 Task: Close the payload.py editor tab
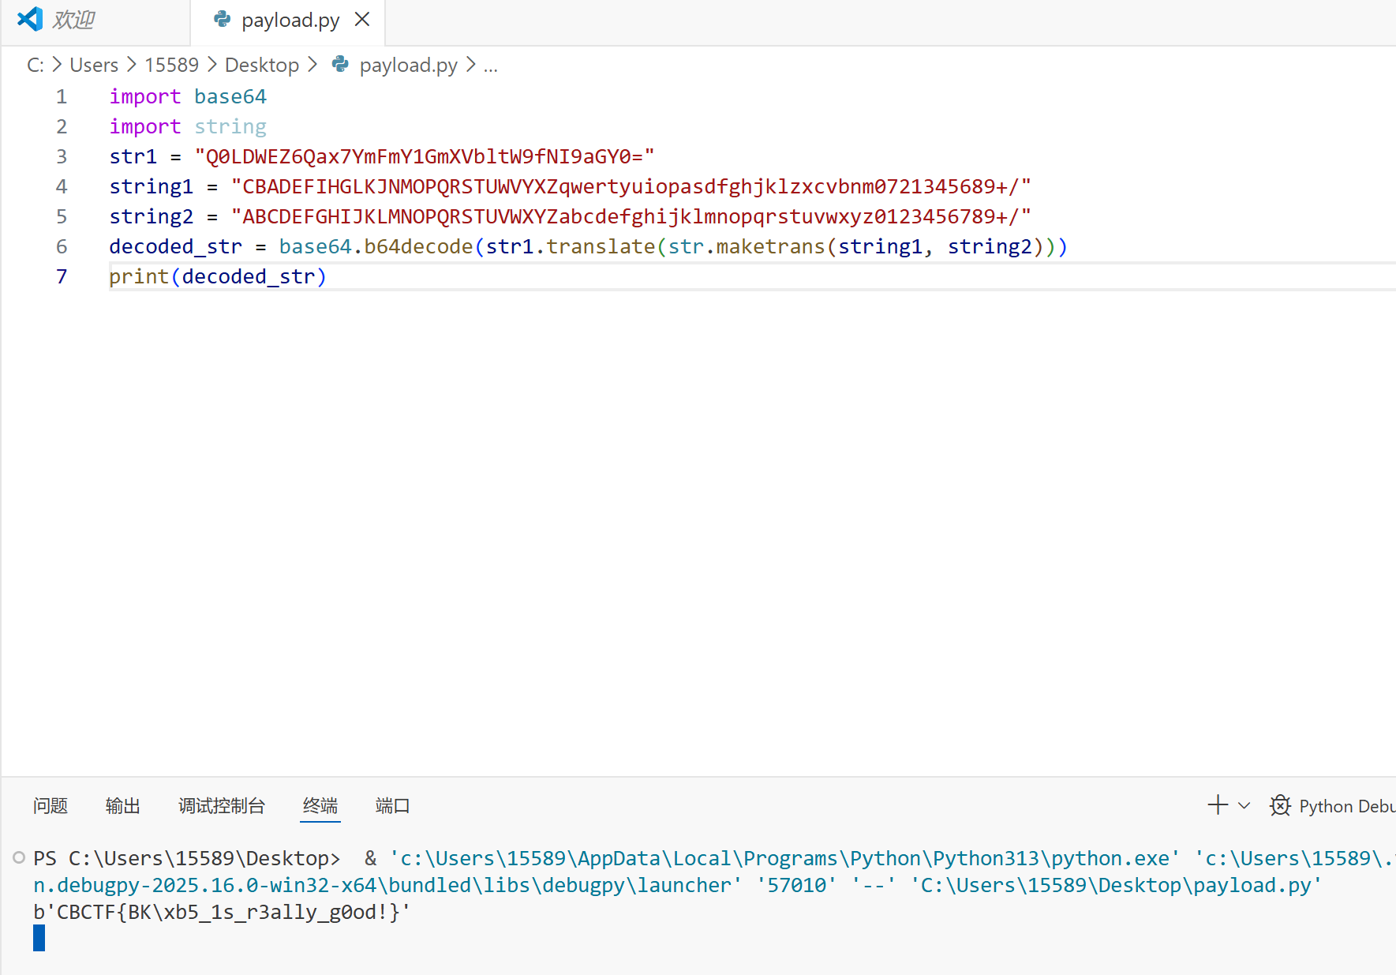pyautogui.click(x=362, y=19)
